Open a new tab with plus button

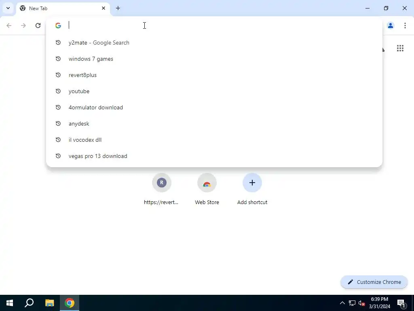tap(118, 8)
